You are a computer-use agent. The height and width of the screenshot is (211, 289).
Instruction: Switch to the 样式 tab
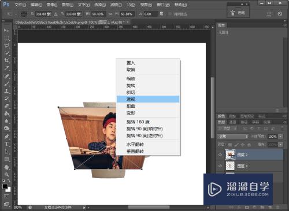pyautogui.click(x=262, y=116)
